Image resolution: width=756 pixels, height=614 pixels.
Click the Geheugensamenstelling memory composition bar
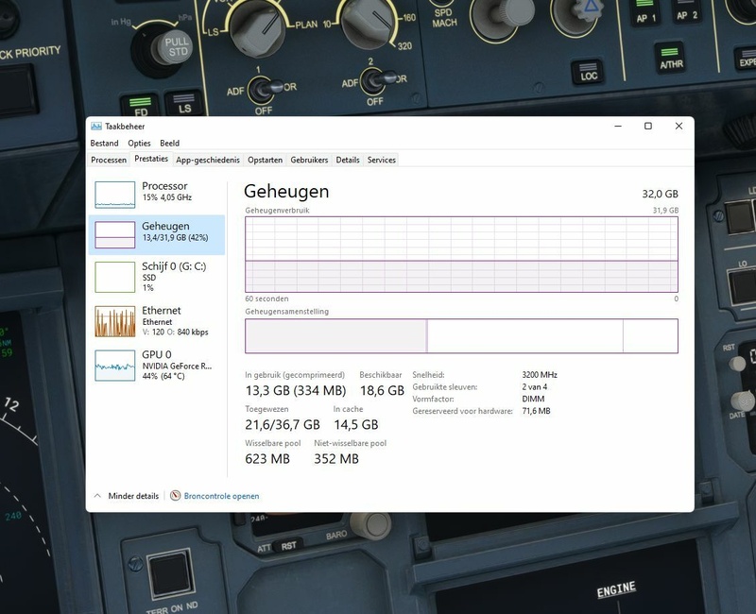click(x=461, y=336)
